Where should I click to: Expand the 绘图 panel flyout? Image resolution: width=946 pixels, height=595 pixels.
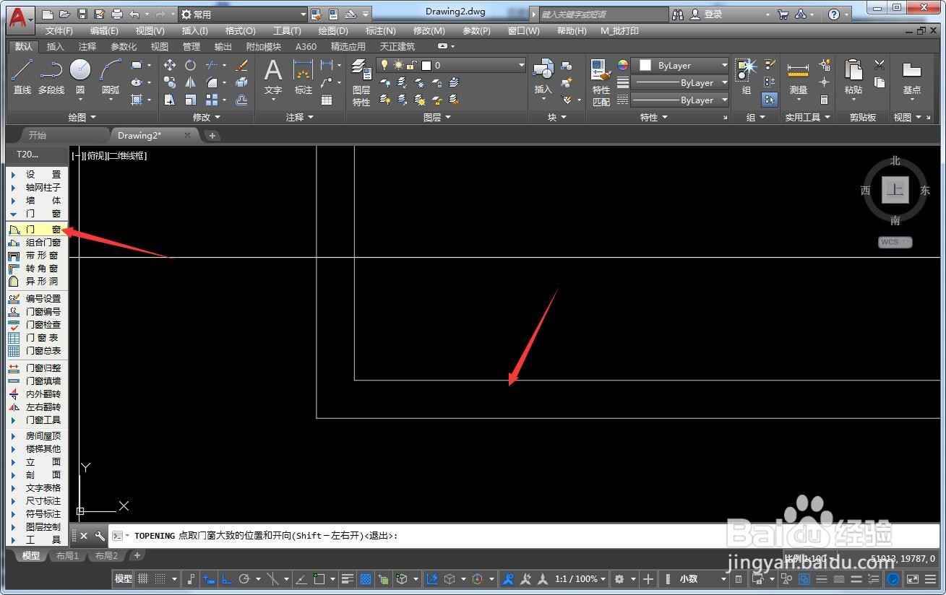point(82,117)
